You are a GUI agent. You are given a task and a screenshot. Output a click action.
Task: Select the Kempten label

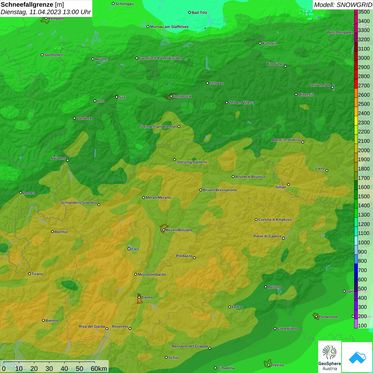click(56, 18)
